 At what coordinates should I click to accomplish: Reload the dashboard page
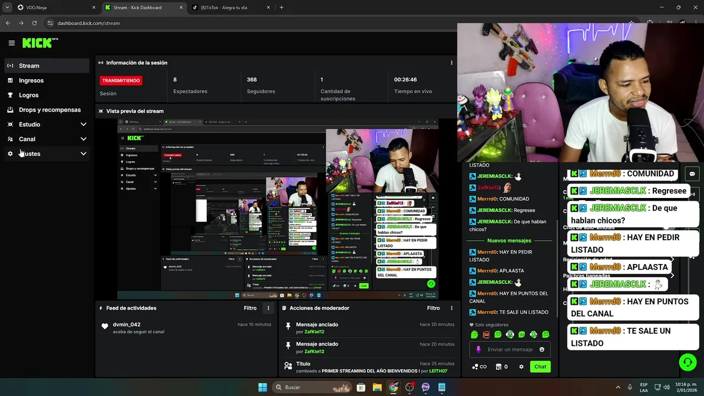point(34,23)
